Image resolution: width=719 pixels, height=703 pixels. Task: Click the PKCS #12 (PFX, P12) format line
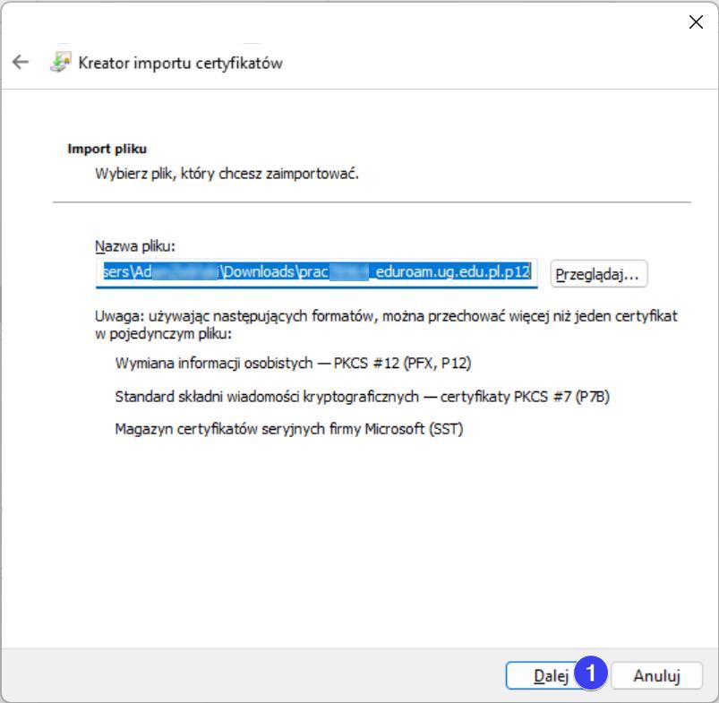tap(293, 363)
